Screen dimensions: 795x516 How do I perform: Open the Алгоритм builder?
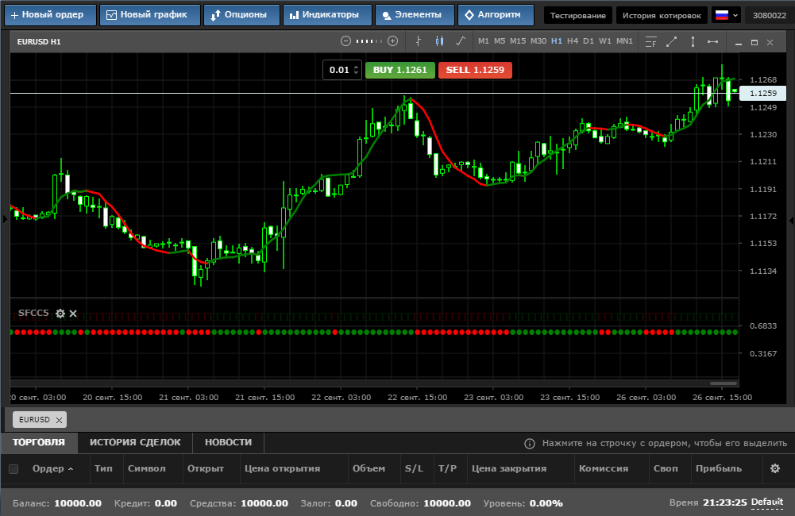tap(496, 15)
